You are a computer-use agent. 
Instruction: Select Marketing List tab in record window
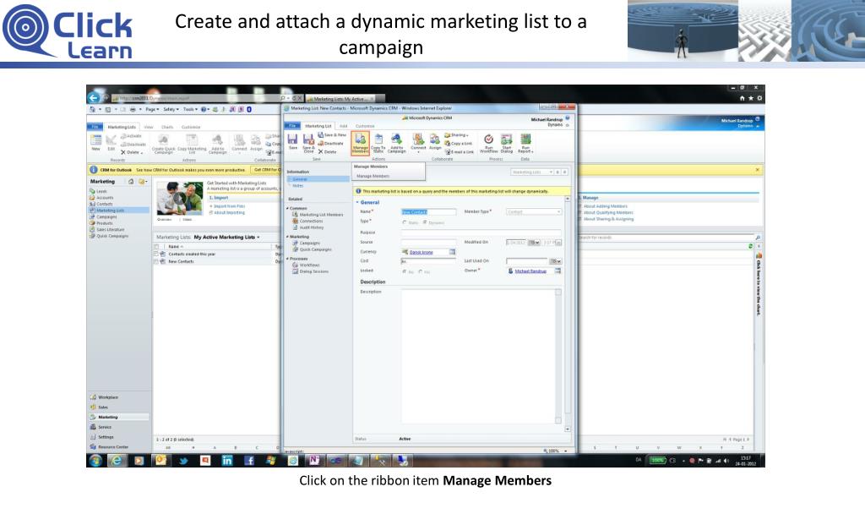(318, 126)
